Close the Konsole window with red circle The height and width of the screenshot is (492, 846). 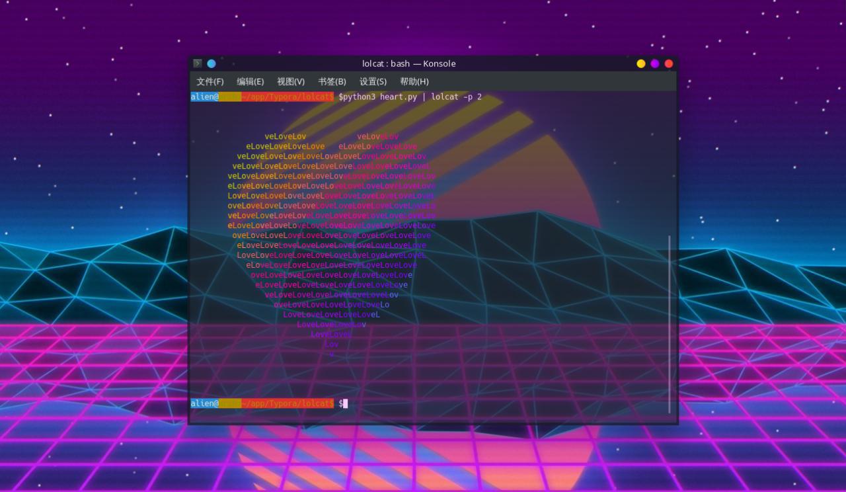click(x=669, y=63)
